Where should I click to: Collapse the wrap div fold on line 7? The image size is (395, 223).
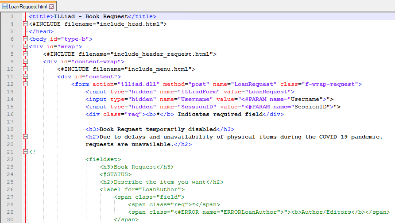pyautogui.click(x=25, y=46)
